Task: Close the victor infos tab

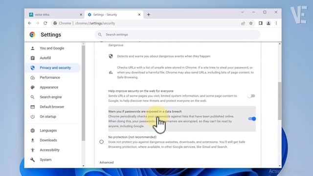Action: pos(81,15)
